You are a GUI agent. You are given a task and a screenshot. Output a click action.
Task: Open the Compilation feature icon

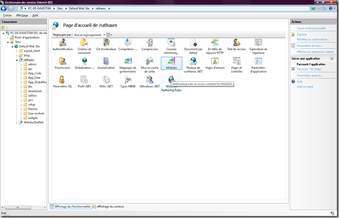click(x=128, y=45)
